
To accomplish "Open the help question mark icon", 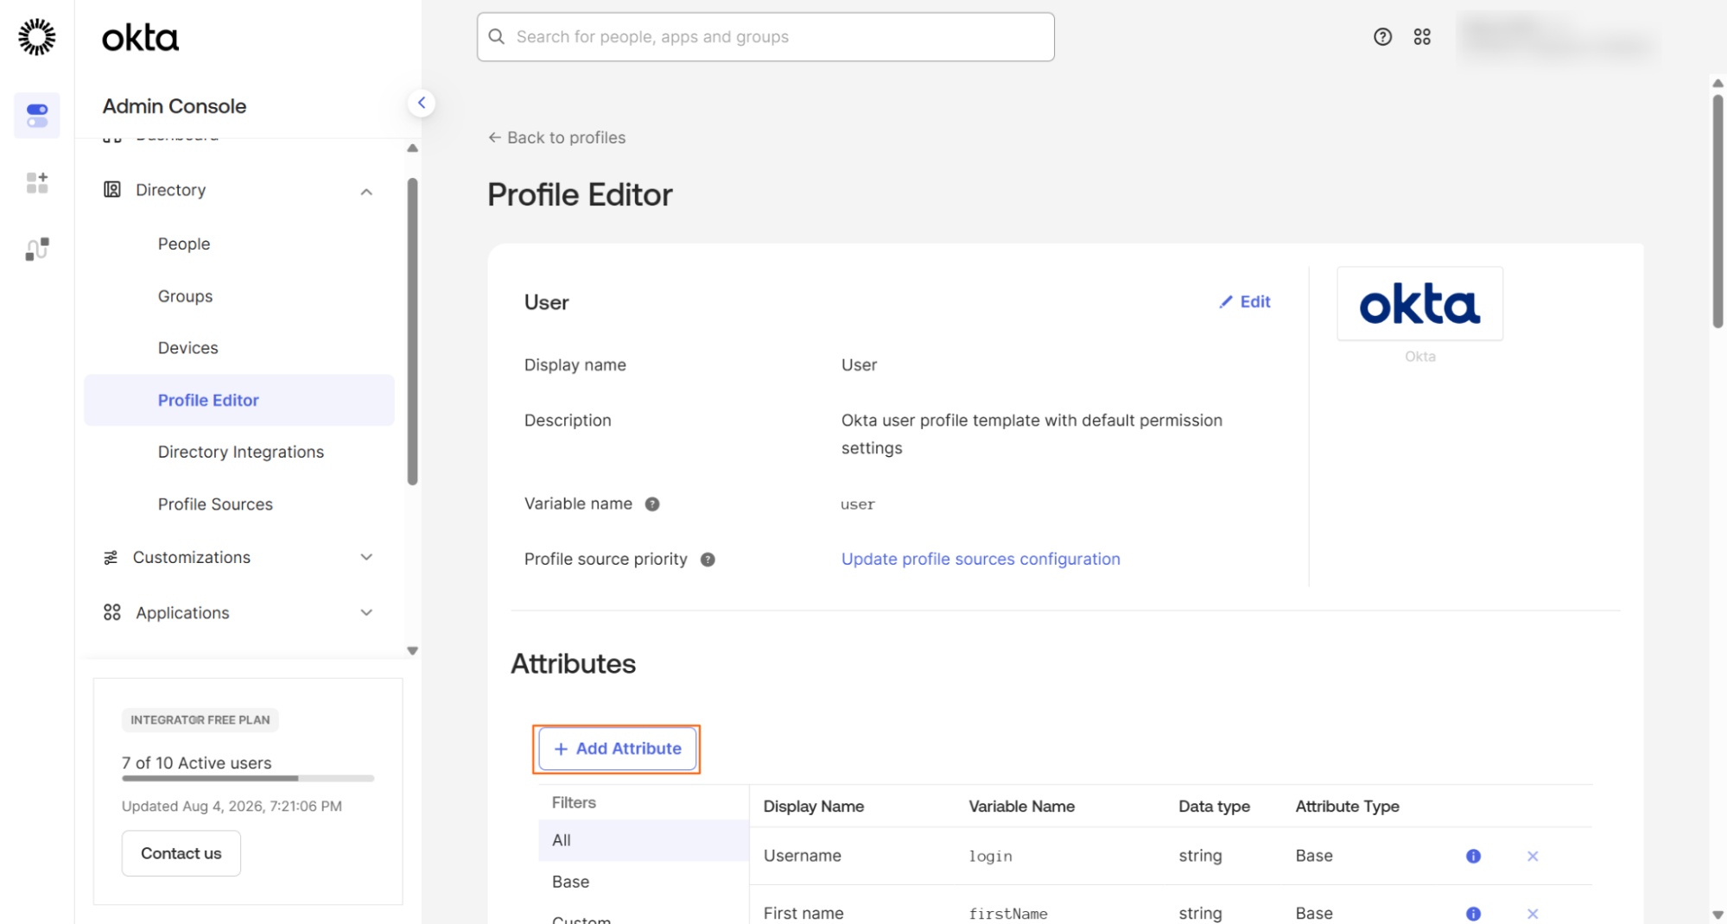I will pos(1383,37).
